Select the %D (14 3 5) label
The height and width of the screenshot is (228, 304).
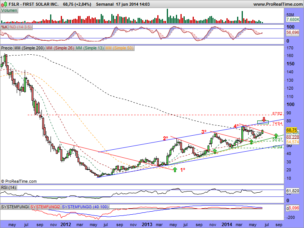coord(21,27)
